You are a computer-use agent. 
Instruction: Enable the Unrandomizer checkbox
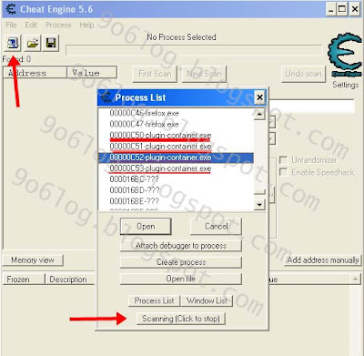pyautogui.click(x=283, y=160)
